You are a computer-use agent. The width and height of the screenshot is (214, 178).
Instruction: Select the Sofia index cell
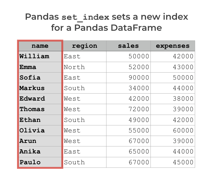point(40,78)
